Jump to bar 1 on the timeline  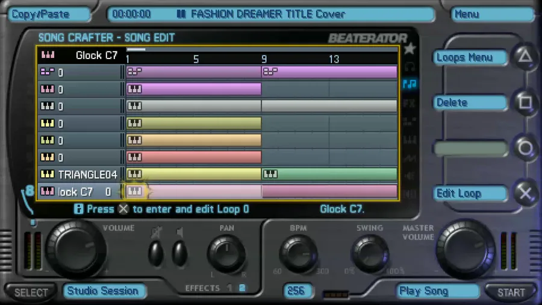[128, 59]
